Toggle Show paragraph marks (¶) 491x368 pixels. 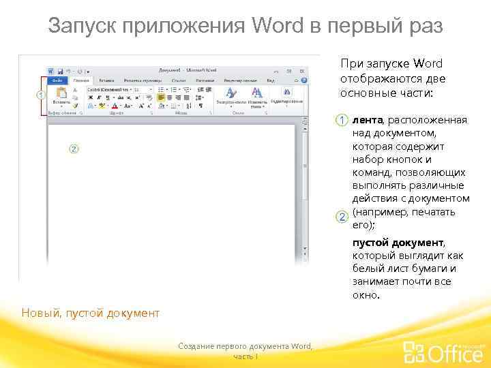[x=200, y=106]
